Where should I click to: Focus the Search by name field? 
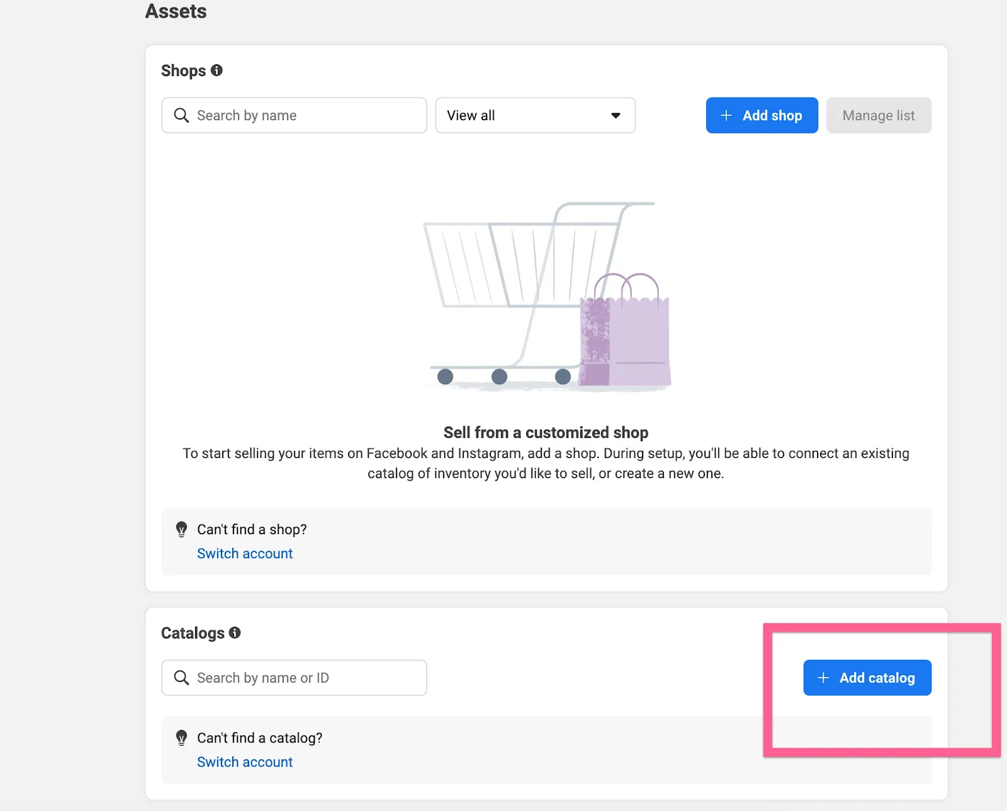coord(294,115)
